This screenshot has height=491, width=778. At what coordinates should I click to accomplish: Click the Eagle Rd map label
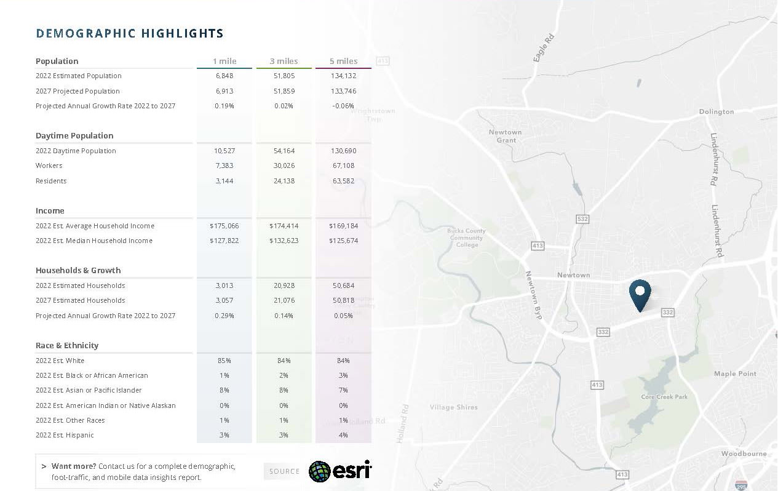coord(544,47)
